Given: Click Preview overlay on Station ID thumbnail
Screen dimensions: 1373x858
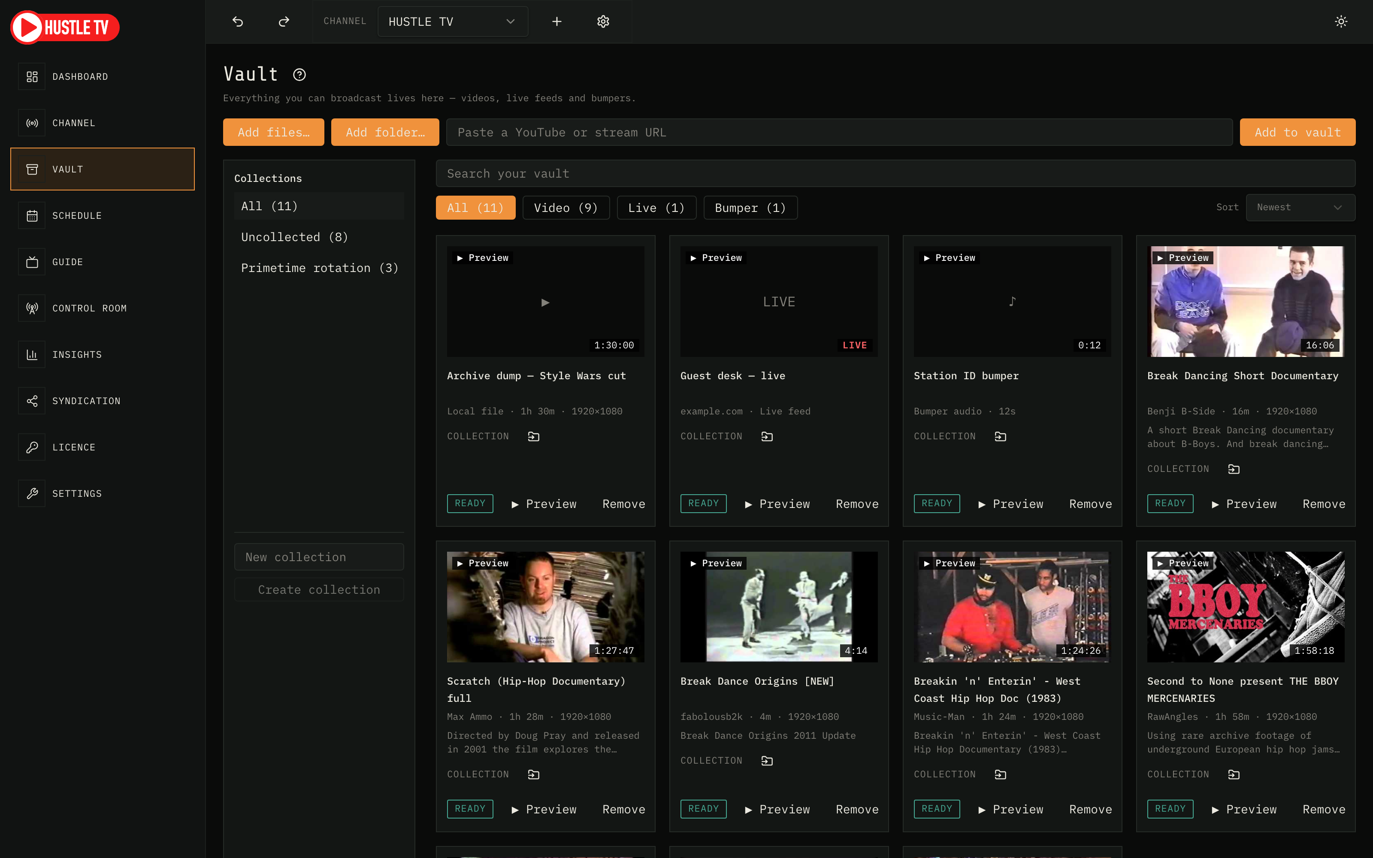Looking at the screenshot, I should pyautogui.click(x=949, y=258).
